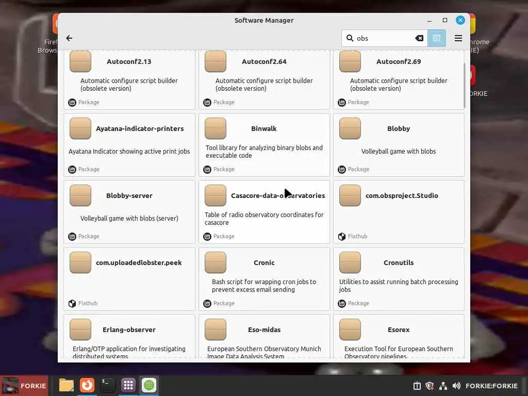The width and height of the screenshot is (528, 396).
Task: Click the Flathub icon on com.obsproject.Studio
Action: click(x=342, y=236)
